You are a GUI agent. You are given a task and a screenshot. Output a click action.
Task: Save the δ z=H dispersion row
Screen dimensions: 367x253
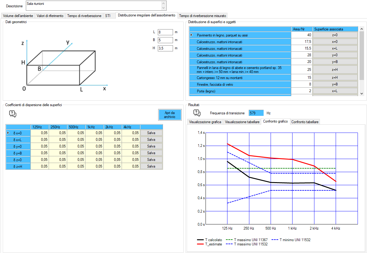(x=151, y=166)
